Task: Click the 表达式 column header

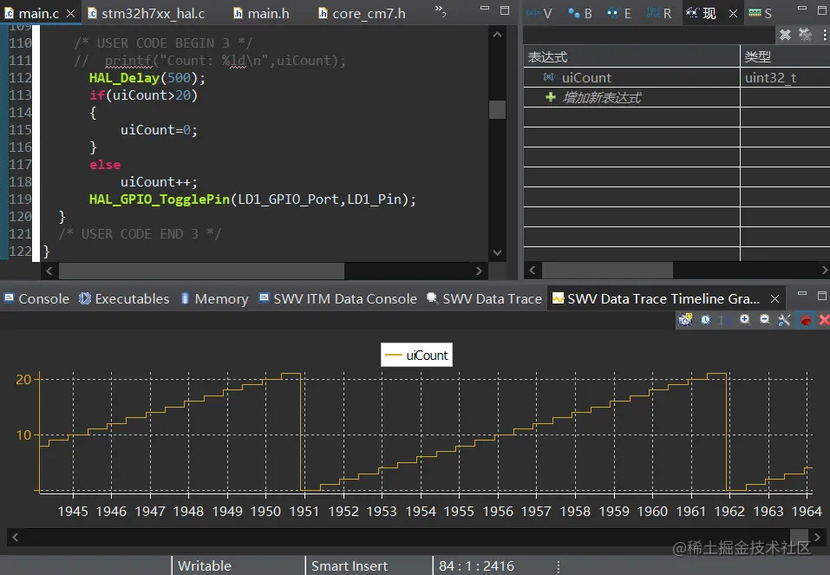Action: point(631,56)
